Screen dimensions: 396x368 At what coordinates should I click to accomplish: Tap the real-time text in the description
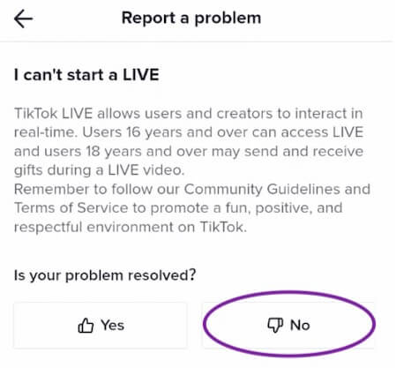point(46,132)
